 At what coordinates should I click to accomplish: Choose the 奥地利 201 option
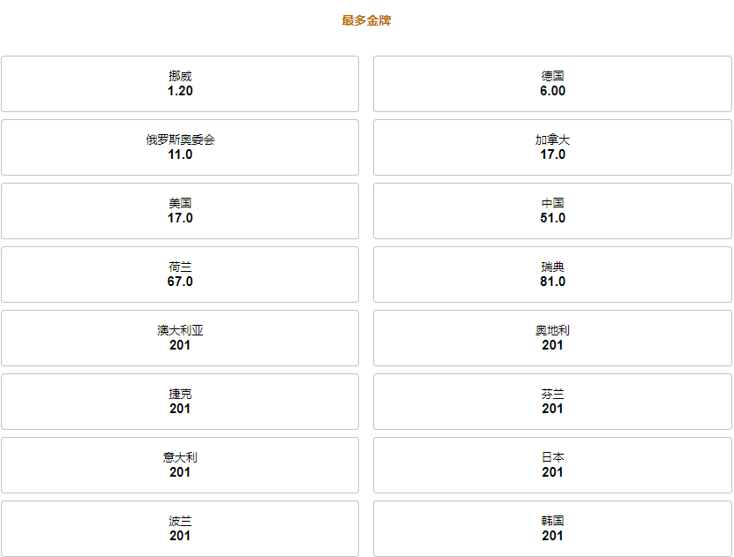coord(552,338)
